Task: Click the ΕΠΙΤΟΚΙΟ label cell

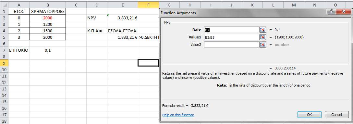Action: (19, 50)
